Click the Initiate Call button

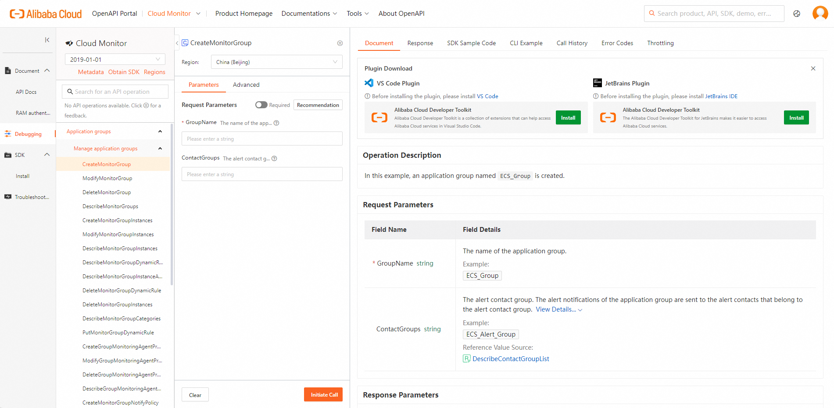point(323,394)
